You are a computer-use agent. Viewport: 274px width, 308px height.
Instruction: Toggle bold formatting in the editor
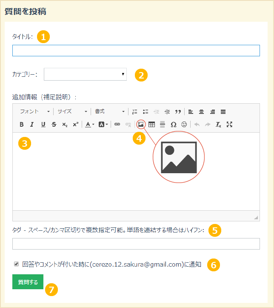(21, 125)
